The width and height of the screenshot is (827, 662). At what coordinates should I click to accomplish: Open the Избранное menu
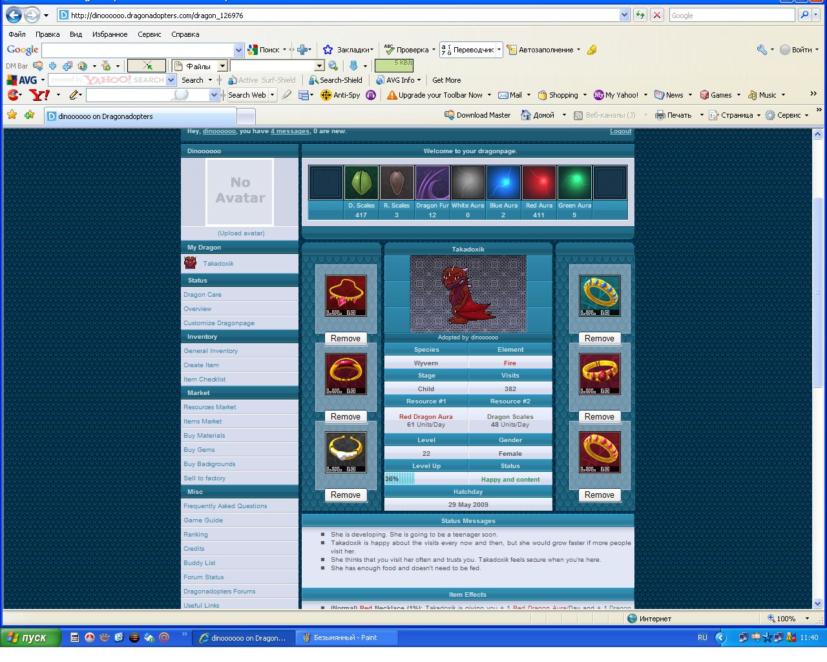tap(110, 34)
